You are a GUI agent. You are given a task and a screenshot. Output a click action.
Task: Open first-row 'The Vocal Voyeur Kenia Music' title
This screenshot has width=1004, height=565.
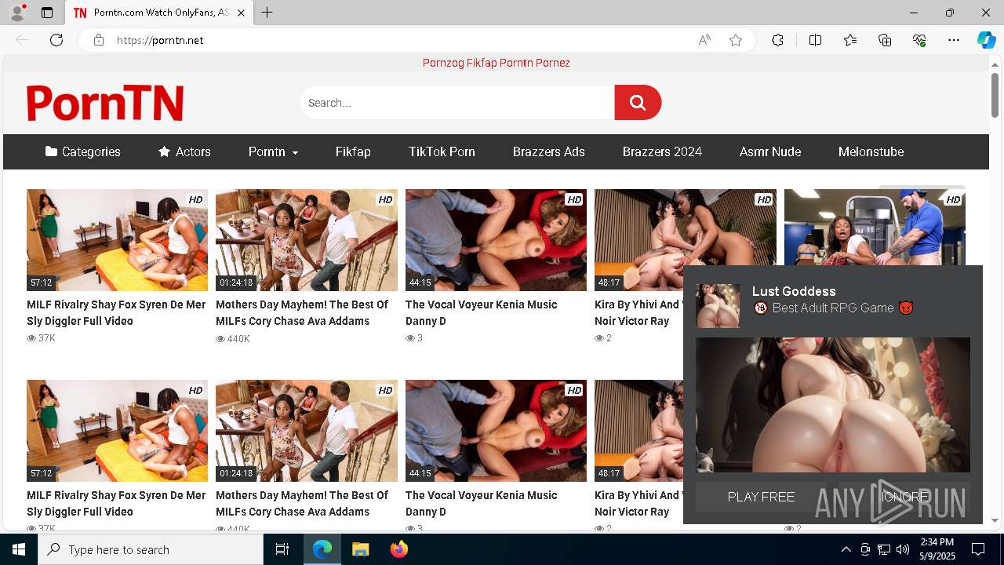point(481,312)
